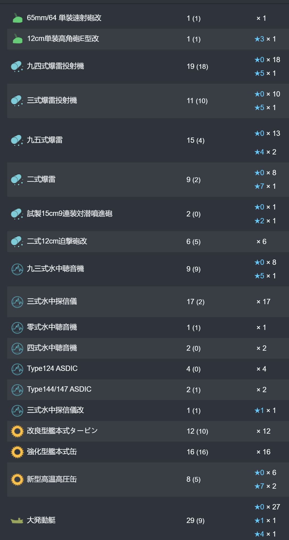The image size is (289, 540).
Task: Click the Type144/147 ASDIC name
Action: pos(59,389)
